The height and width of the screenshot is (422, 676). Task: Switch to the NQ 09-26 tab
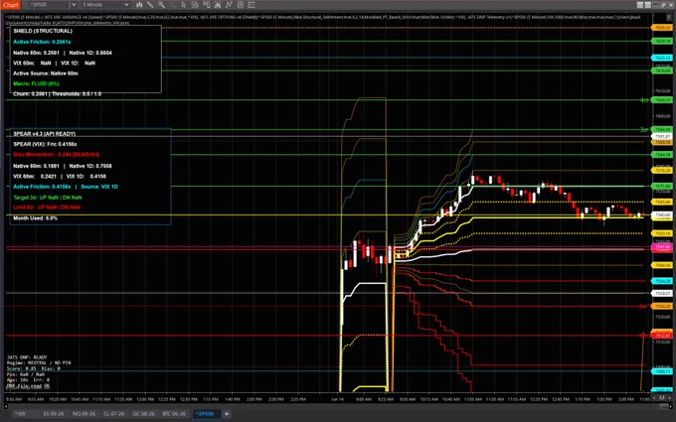coord(84,414)
